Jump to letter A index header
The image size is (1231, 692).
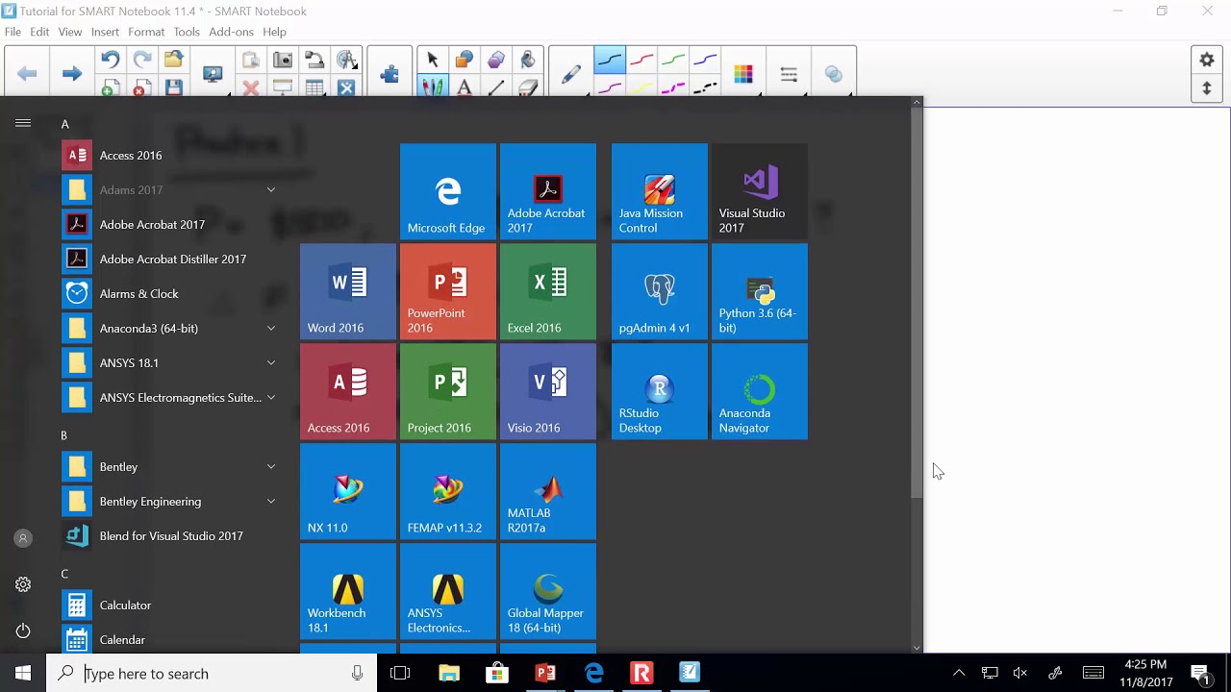[x=65, y=124]
